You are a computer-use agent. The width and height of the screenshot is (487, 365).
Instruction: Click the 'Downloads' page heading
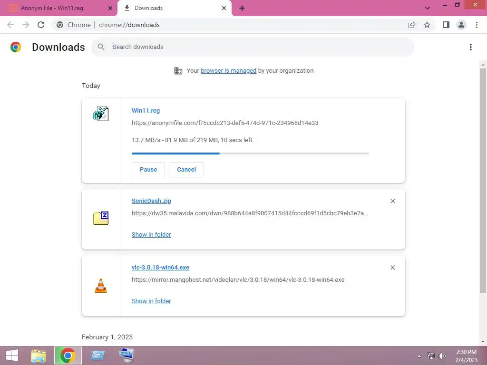(58, 47)
